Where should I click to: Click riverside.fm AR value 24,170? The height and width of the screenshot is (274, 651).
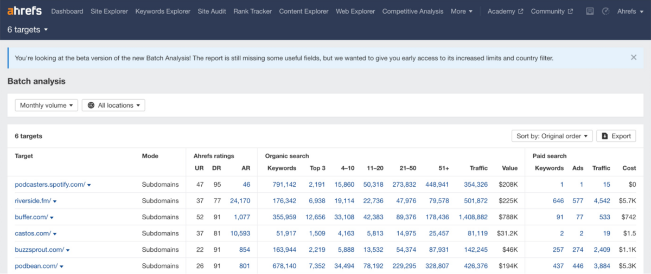tap(240, 201)
